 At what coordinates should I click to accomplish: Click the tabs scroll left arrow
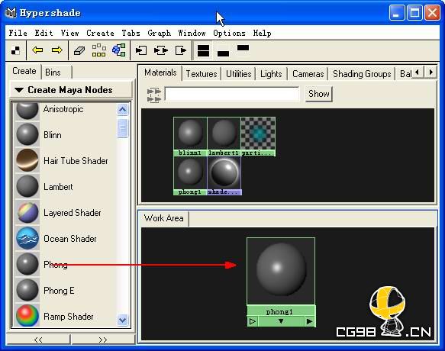pyautogui.click(x=417, y=72)
